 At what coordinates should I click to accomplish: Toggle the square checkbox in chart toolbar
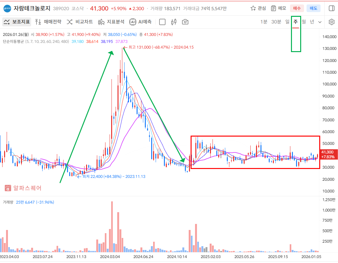[162, 22]
